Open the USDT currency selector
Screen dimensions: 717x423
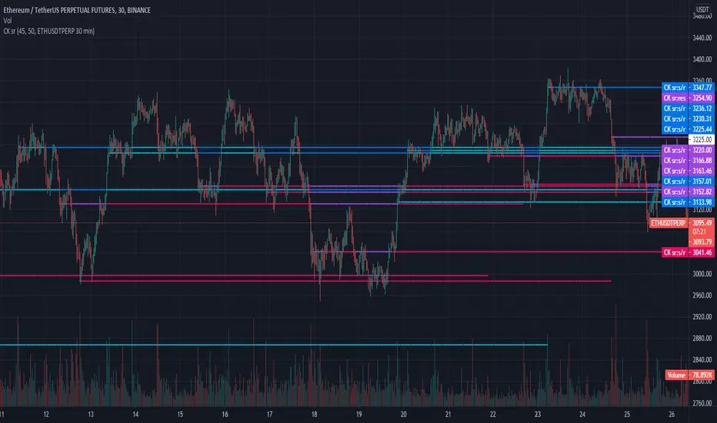click(701, 12)
